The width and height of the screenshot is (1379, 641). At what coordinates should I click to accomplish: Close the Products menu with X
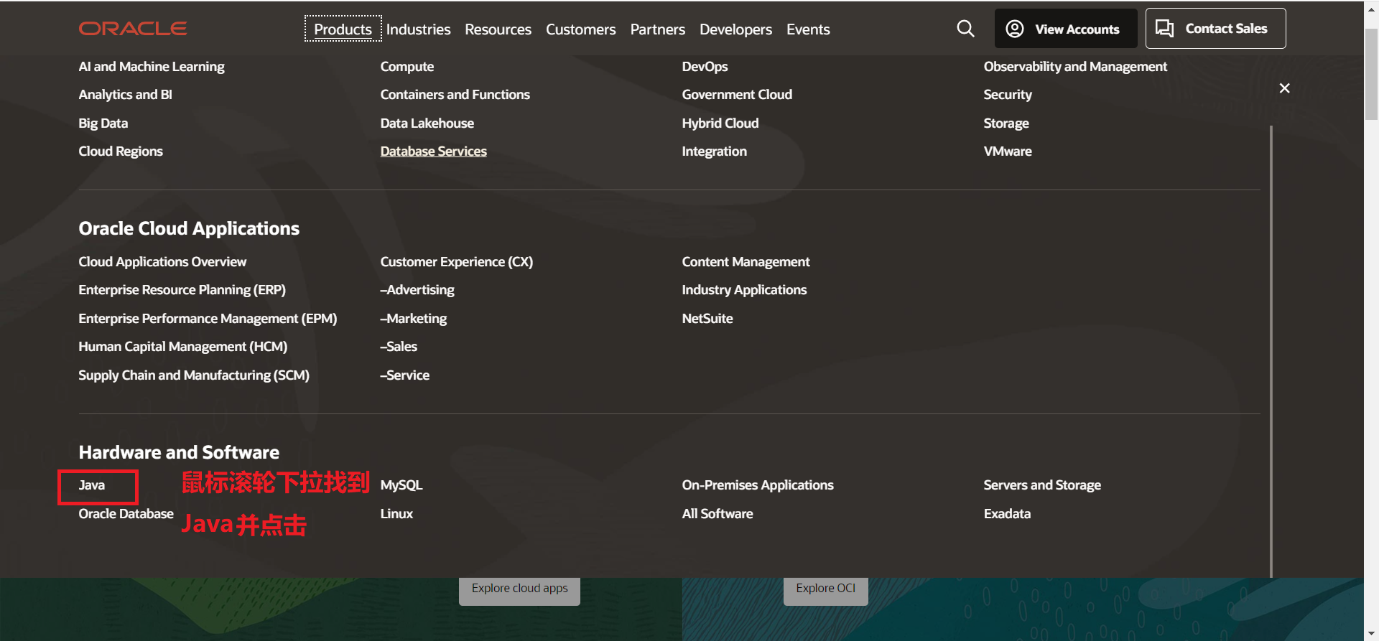[1284, 88]
